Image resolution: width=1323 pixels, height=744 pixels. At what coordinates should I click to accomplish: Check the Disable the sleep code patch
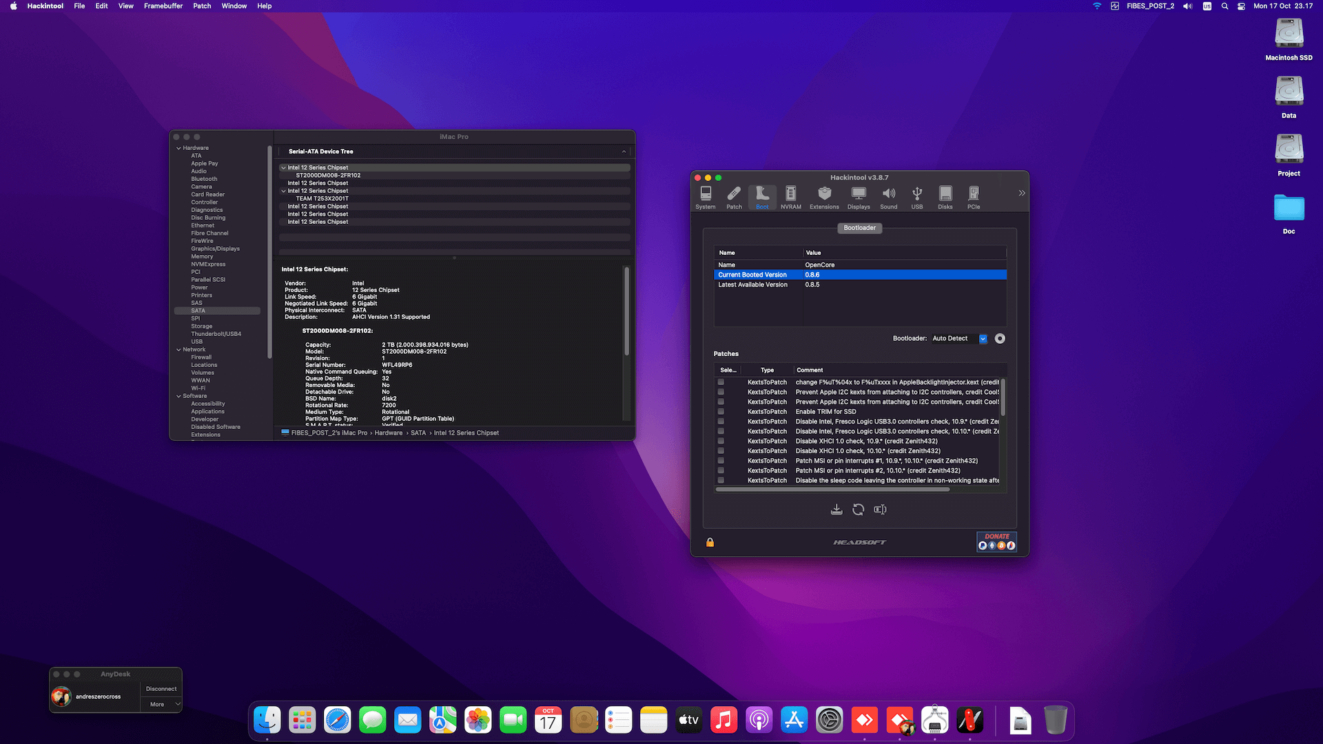[721, 481]
